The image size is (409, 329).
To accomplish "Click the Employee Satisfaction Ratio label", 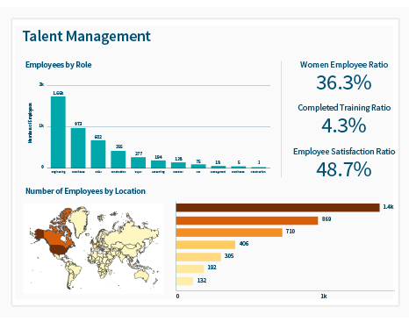I will click(344, 152).
